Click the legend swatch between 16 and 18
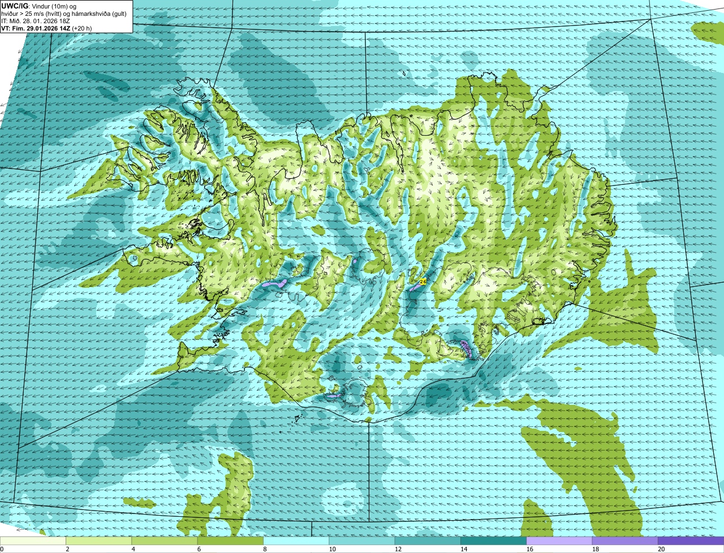This screenshot has height=553, width=724. click(559, 541)
